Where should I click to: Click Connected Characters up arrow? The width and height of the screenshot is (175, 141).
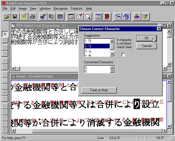[x=112, y=68]
